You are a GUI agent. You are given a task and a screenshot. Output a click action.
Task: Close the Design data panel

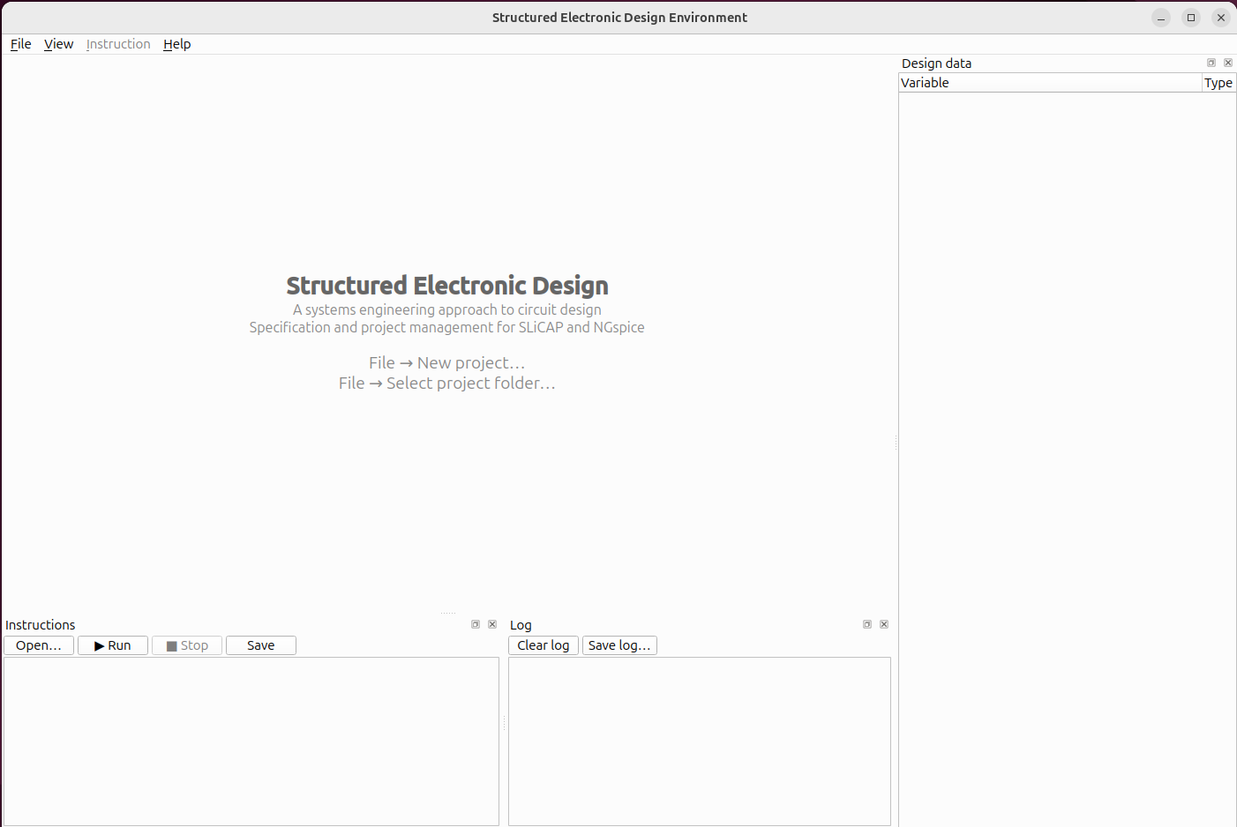click(1228, 63)
